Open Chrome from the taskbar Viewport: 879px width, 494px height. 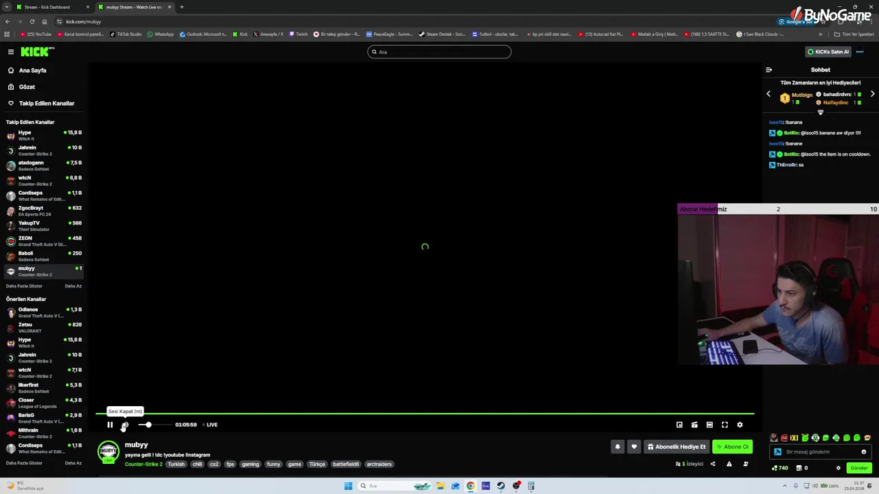(x=470, y=486)
